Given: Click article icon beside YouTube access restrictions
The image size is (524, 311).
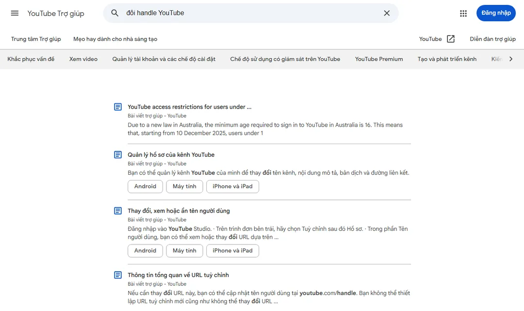Looking at the screenshot, I should tap(118, 107).
